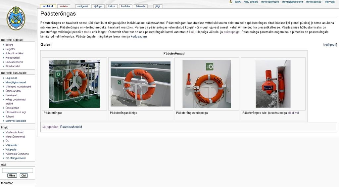The width and height of the screenshot is (339, 187).
Task: Click the user icon beside TauriR
Action: [x=230, y=2]
